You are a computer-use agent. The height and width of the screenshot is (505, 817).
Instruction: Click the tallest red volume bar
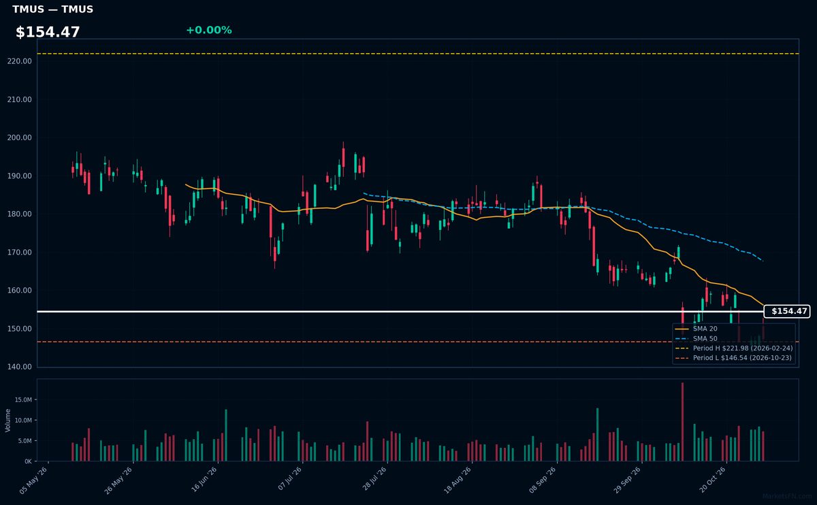682,422
